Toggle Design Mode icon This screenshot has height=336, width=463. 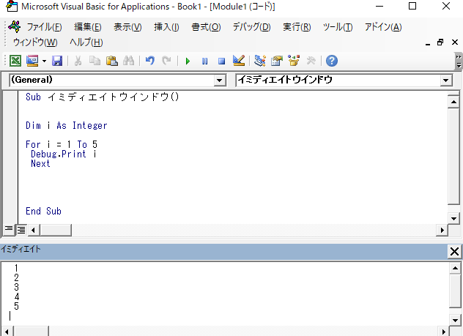click(239, 61)
